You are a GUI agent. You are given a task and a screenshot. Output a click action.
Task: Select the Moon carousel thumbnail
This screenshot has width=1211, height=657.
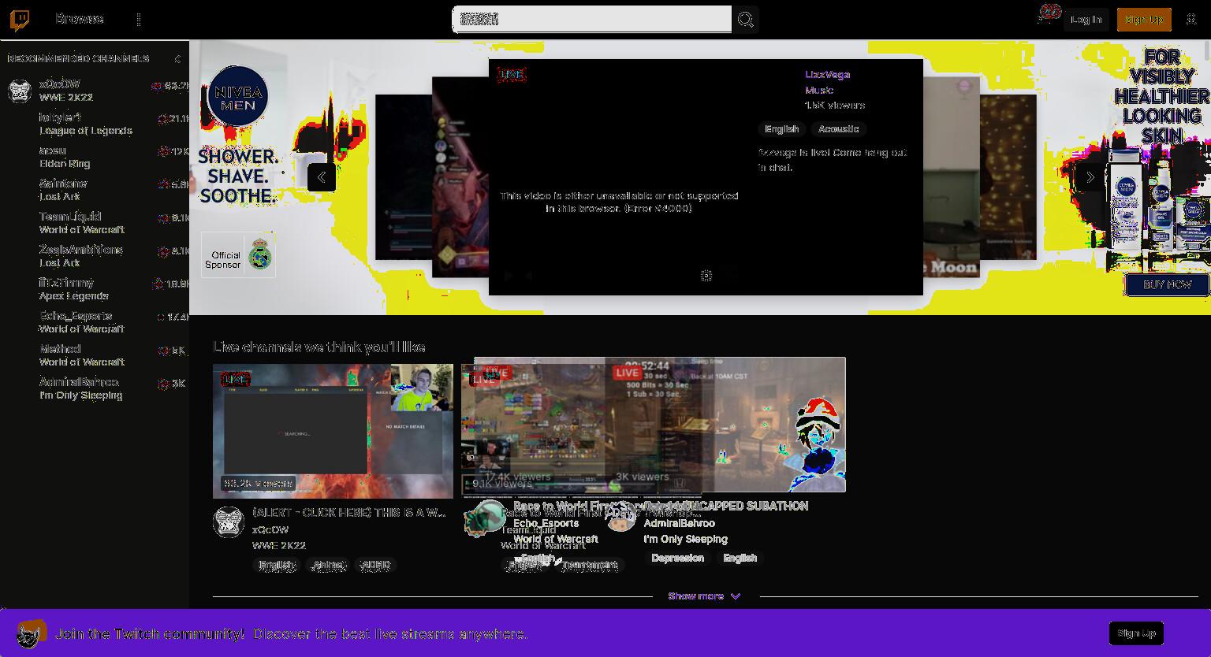point(951,177)
